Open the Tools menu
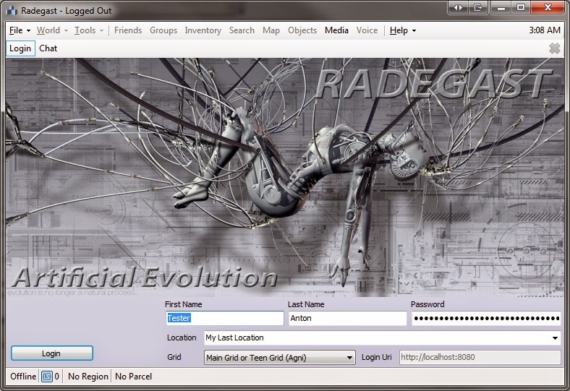This screenshot has width=570, height=391. (89, 30)
